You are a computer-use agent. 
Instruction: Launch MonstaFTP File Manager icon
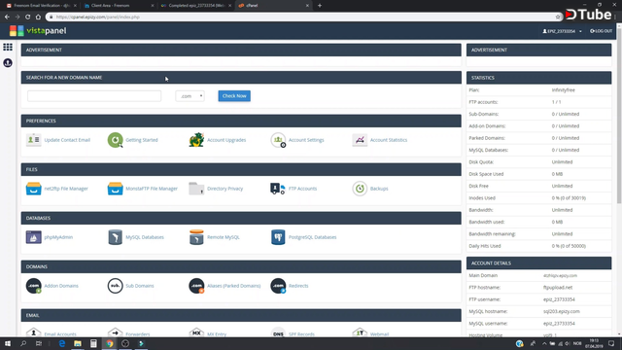(x=115, y=189)
